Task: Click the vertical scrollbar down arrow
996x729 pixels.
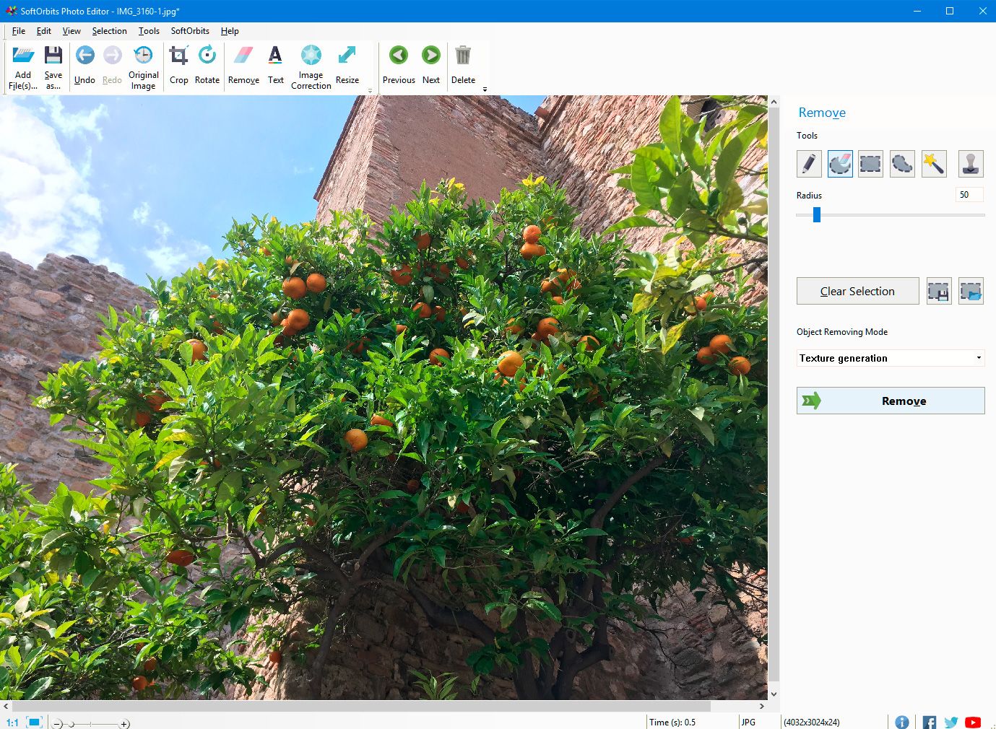Action: 774,694
